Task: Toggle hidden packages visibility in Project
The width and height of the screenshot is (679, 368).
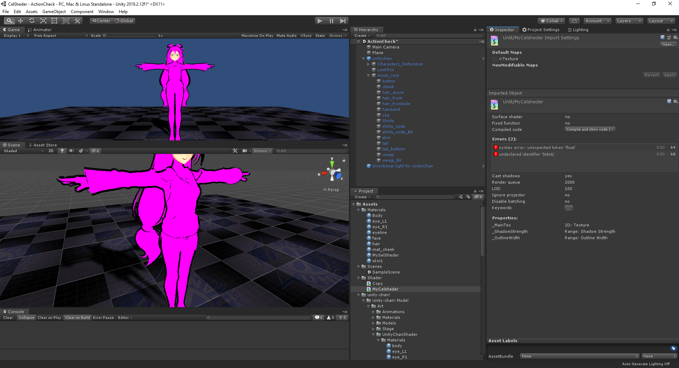Action: click(x=478, y=197)
